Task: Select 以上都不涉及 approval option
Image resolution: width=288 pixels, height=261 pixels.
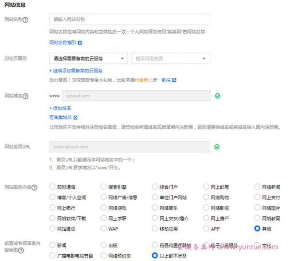Action: (x=155, y=256)
